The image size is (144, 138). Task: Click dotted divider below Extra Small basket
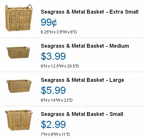[72, 38]
